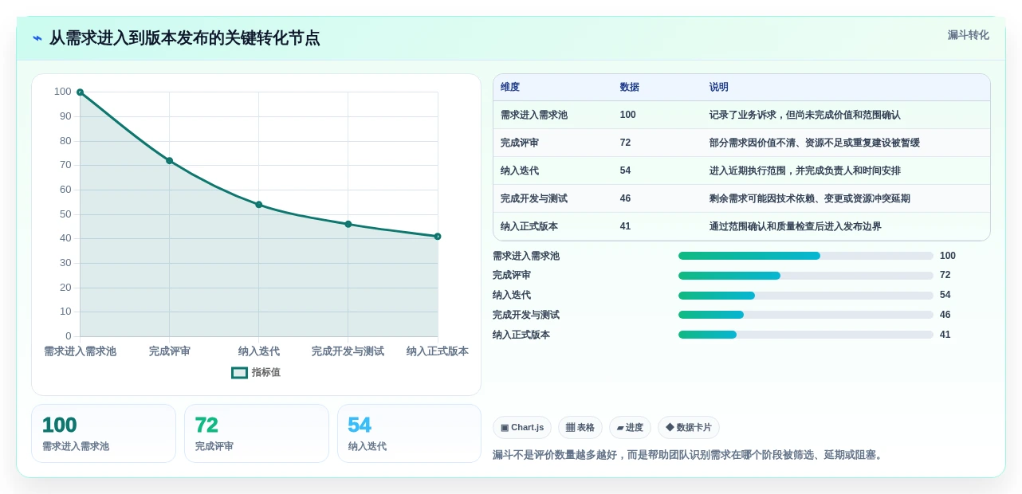The width and height of the screenshot is (1022, 494).
Task: Click the 纳入迭代 progress bar
Action: pyautogui.click(x=805, y=296)
